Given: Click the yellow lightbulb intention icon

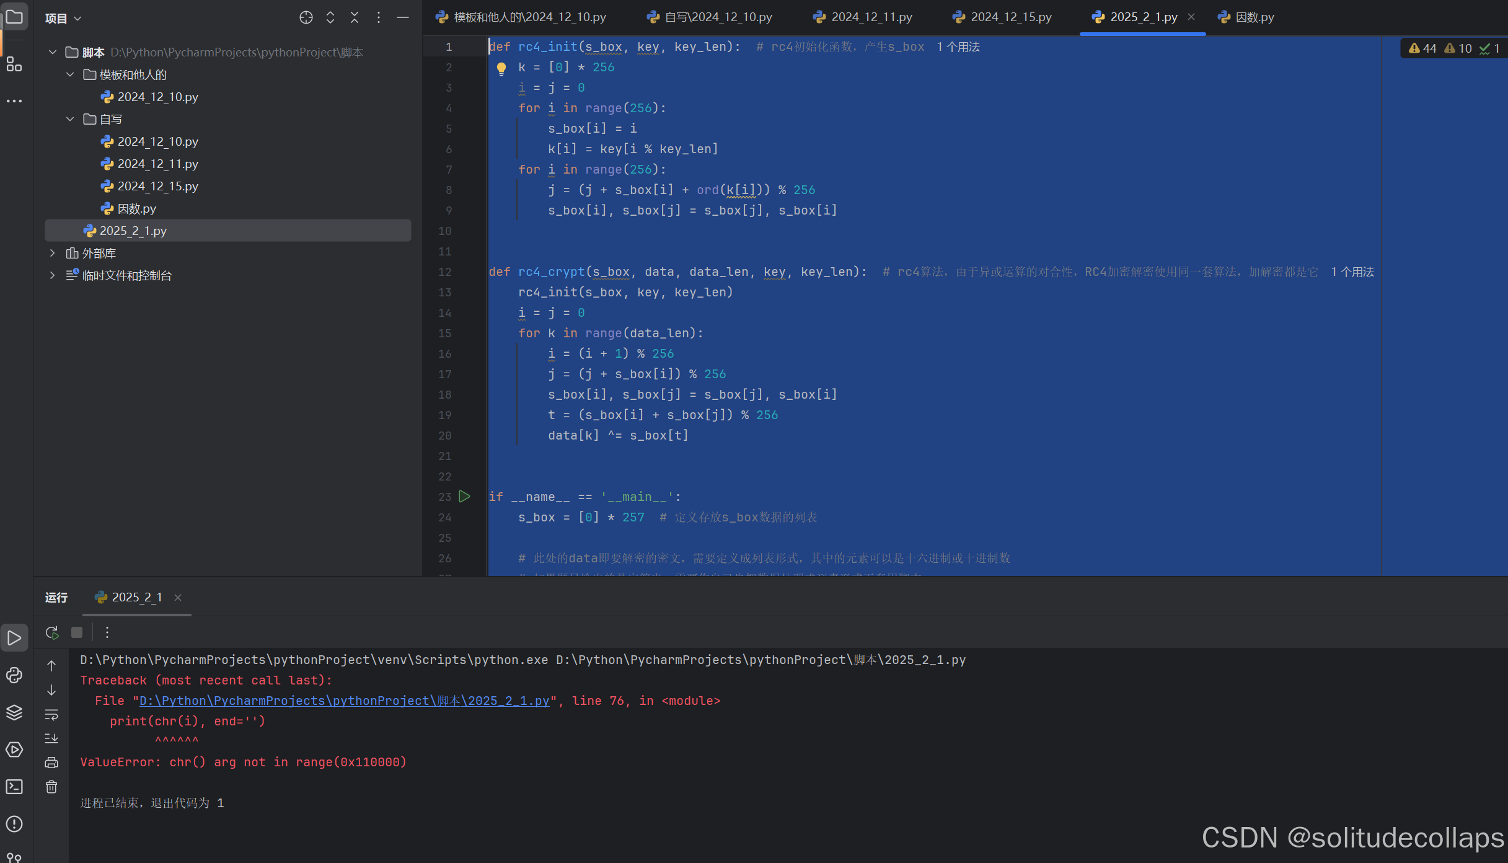Looking at the screenshot, I should pos(501,68).
